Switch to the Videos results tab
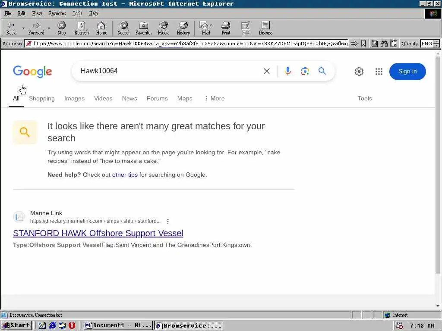442x331 pixels. click(x=103, y=99)
